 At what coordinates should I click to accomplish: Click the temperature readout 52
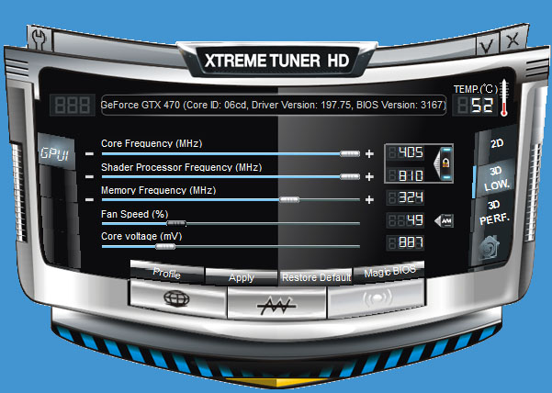pos(475,106)
